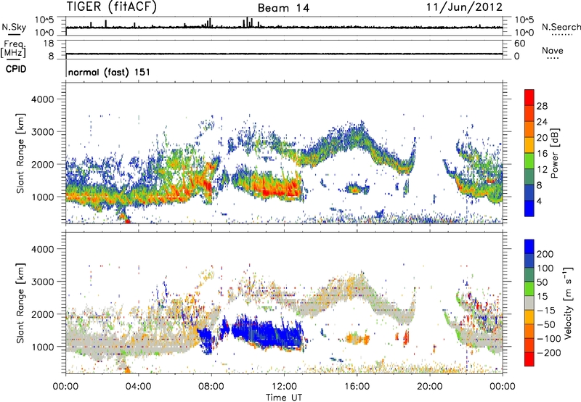
Task: Click the 16 tick label on Power colorbar
Action: point(542,154)
